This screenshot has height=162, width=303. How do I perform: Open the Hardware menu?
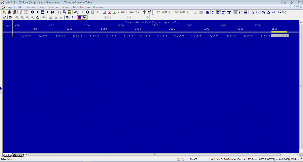31,7
